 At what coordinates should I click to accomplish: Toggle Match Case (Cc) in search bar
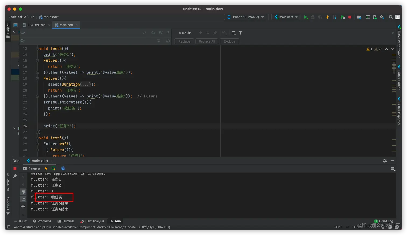pos(153,33)
